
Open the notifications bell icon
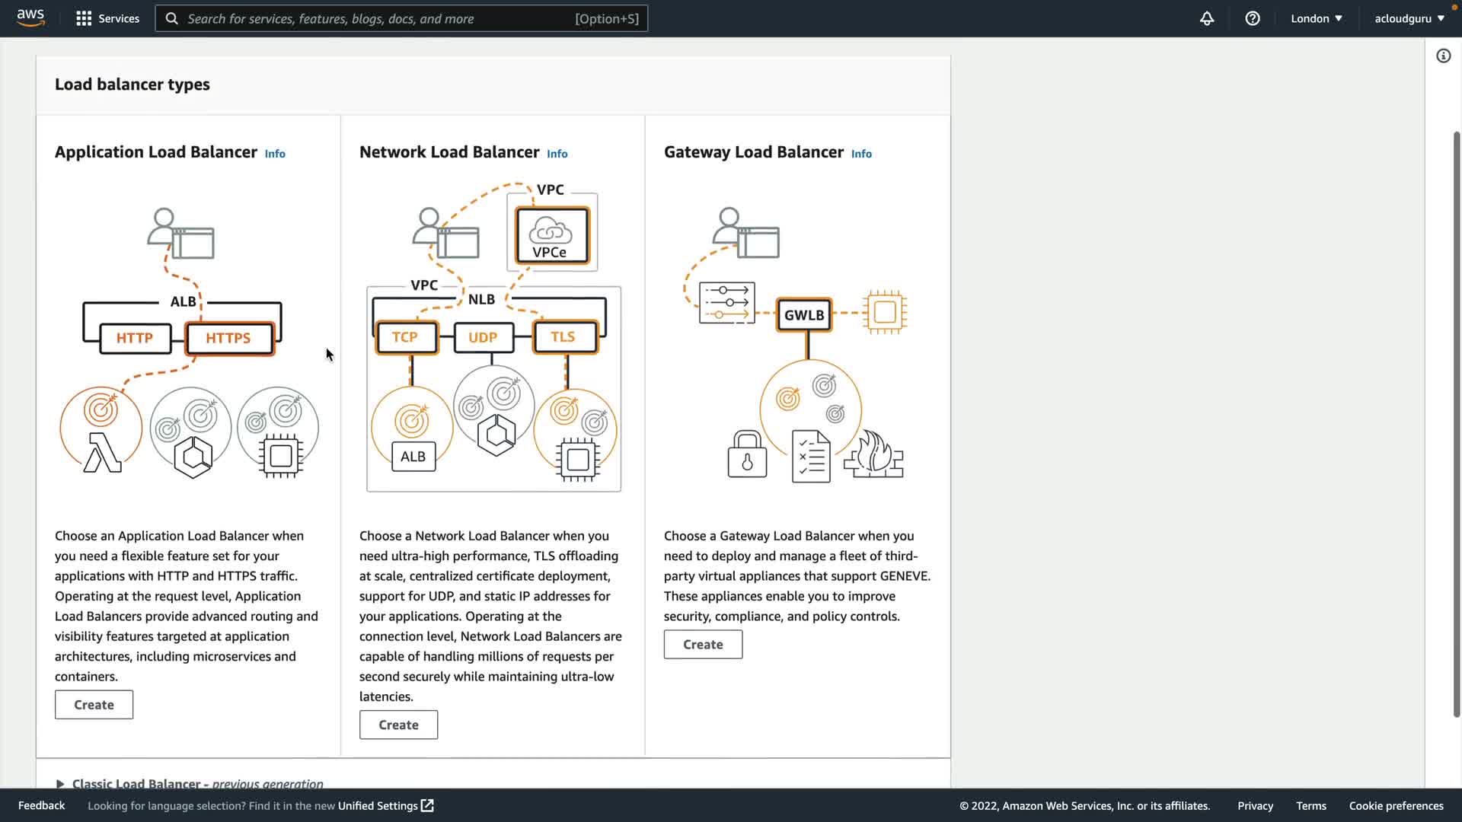tap(1207, 18)
